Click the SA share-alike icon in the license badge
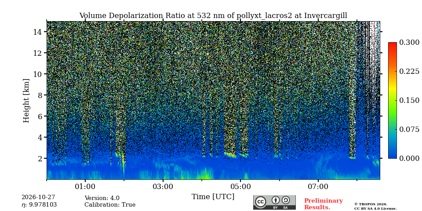This screenshot has width=422, height=211. 286,200
